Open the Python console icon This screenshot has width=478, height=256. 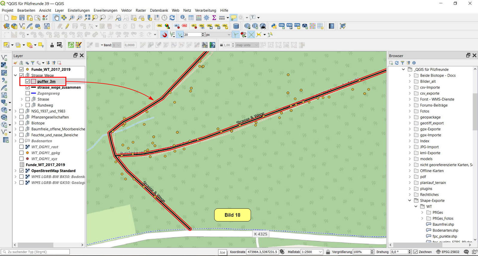(274, 26)
